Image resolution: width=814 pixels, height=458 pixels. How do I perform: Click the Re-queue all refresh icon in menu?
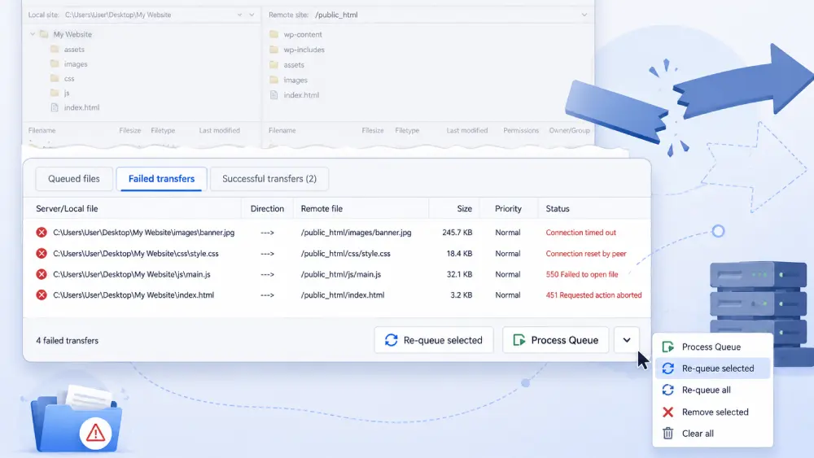point(668,390)
